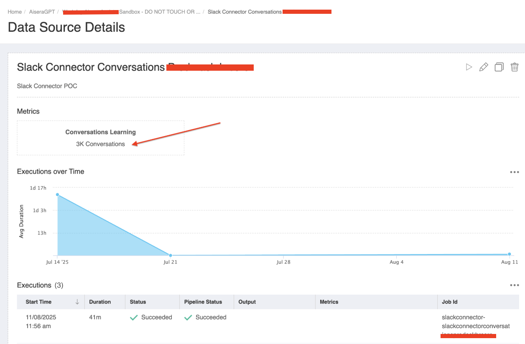Click the 3K Conversations value
The height and width of the screenshot is (344, 525).
pos(100,144)
